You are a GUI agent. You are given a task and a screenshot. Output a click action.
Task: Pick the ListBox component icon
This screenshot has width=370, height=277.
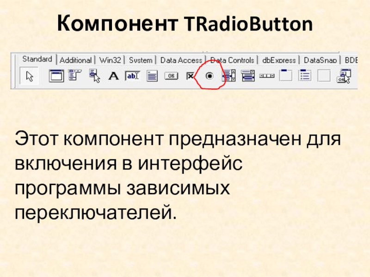(229, 75)
